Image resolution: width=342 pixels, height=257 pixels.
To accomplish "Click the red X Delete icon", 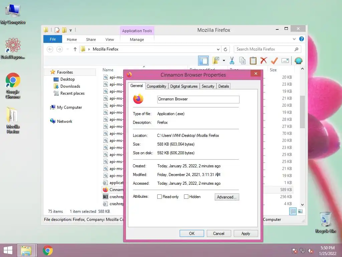I will (x=264, y=60).
